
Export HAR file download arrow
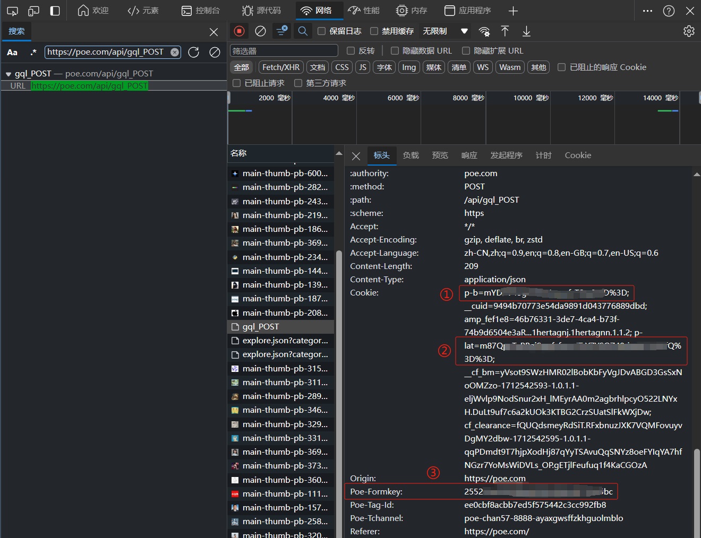pos(526,31)
